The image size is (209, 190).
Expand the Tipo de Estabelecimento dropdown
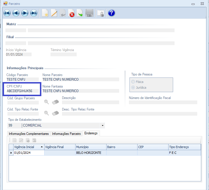point(102,125)
